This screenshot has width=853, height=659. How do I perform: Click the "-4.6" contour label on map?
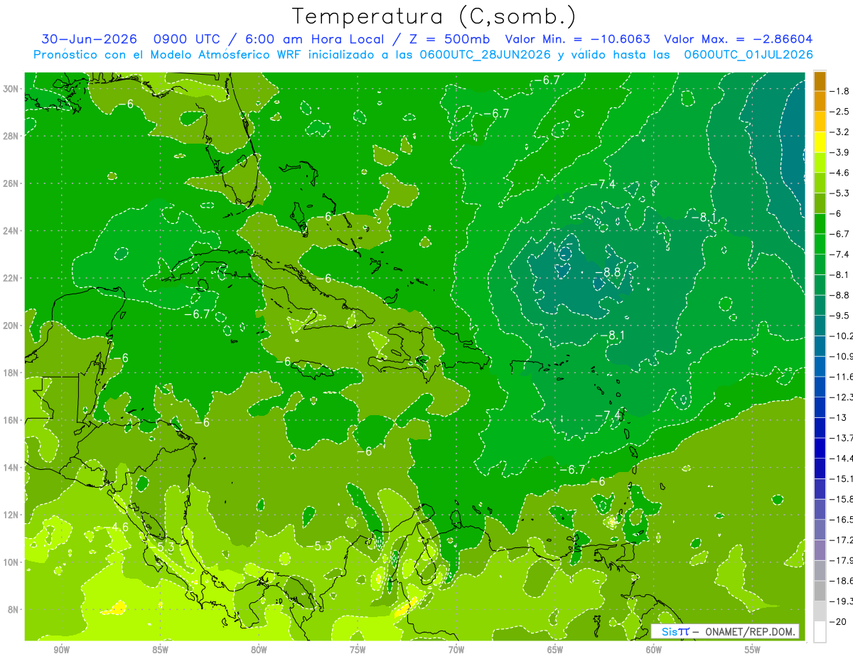pos(117,527)
